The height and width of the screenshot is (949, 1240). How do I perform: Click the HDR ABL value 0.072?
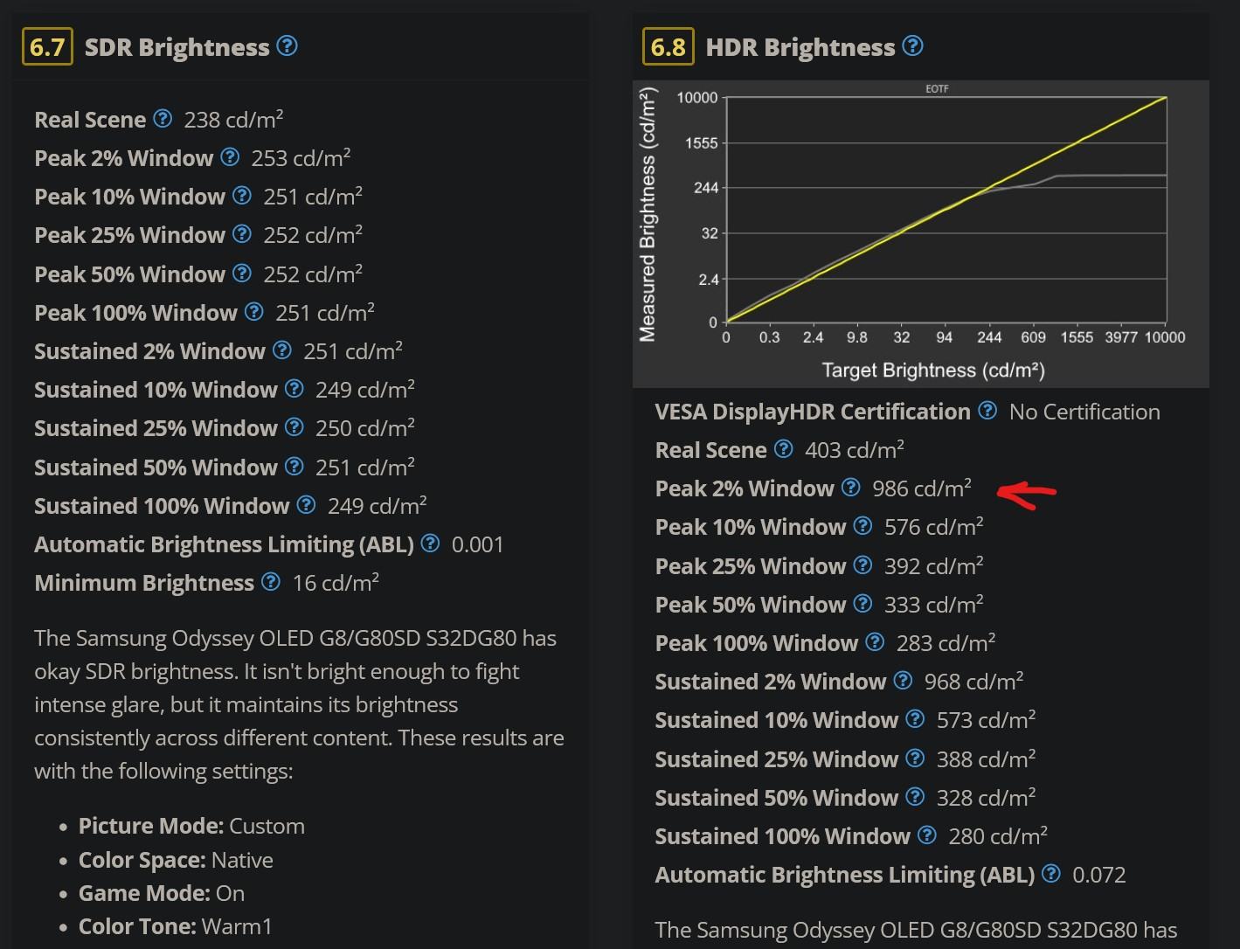(x=1098, y=875)
